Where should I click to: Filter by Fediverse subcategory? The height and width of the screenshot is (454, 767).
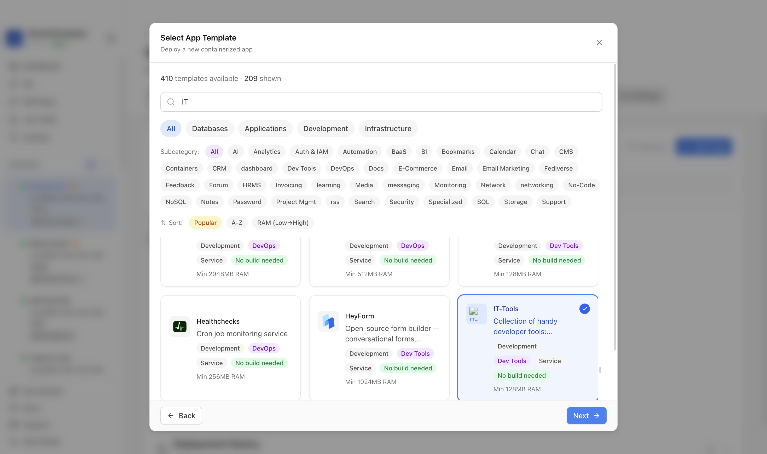click(x=558, y=168)
